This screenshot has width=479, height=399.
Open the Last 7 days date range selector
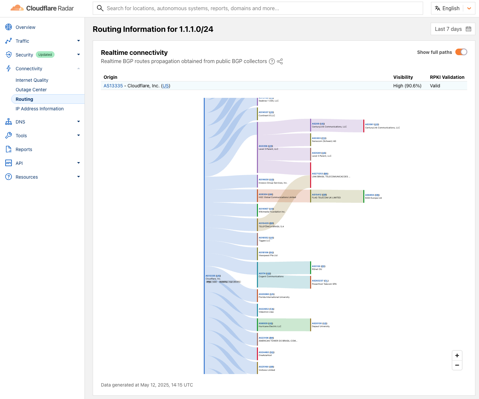tap(453, 29)
